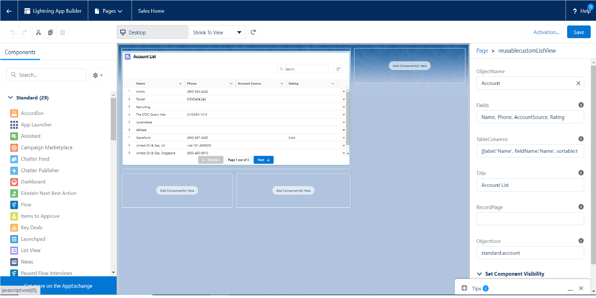This screenshot has height=298, width=596.
Task: Open the Rating column header dropdown
Action: click(x=333, y=84)
